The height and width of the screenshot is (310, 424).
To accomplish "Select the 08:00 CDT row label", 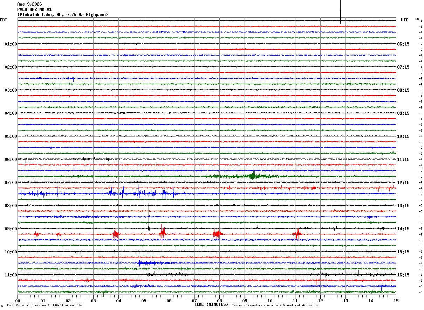I will click(x=11, y=206).
